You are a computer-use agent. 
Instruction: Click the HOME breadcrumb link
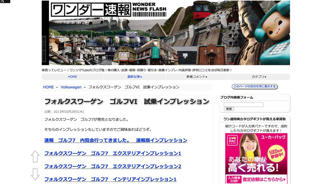[x=48, y=87]
